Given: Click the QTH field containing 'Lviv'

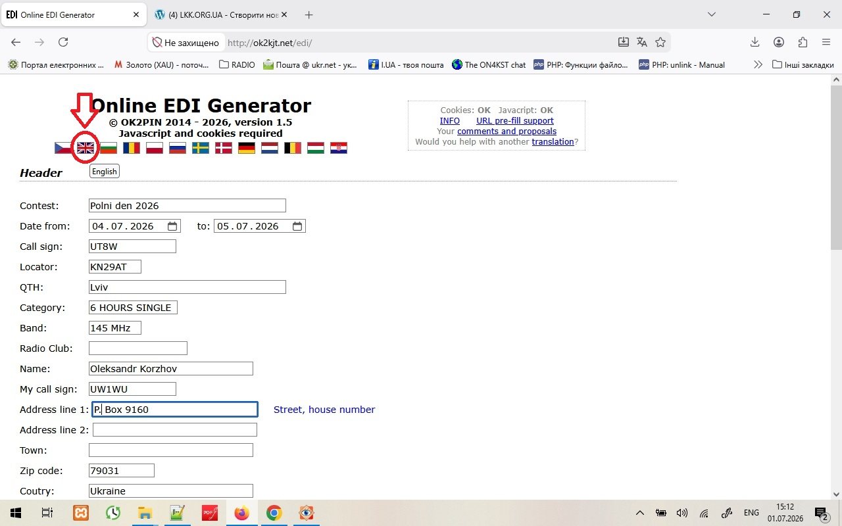Looking at the screenshot, I should point(187,287).
